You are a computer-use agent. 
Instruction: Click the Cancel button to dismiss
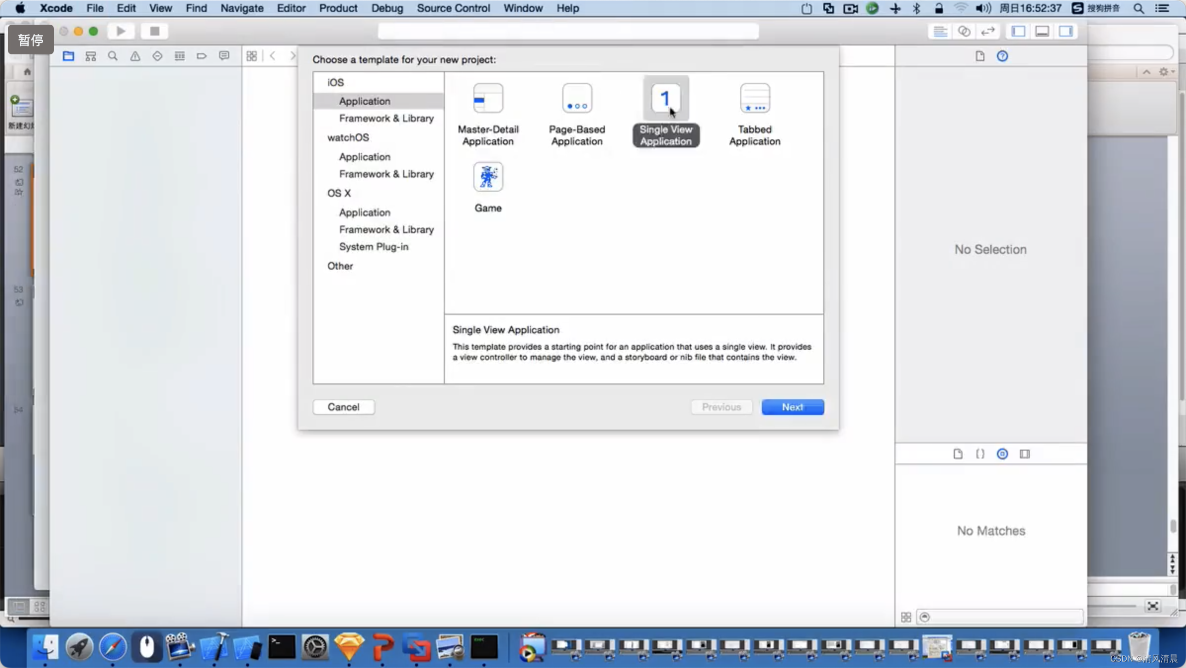click(343, 407)
